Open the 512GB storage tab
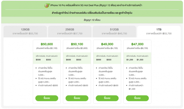This screenshot has width=184, height=109. click(114, 31)
